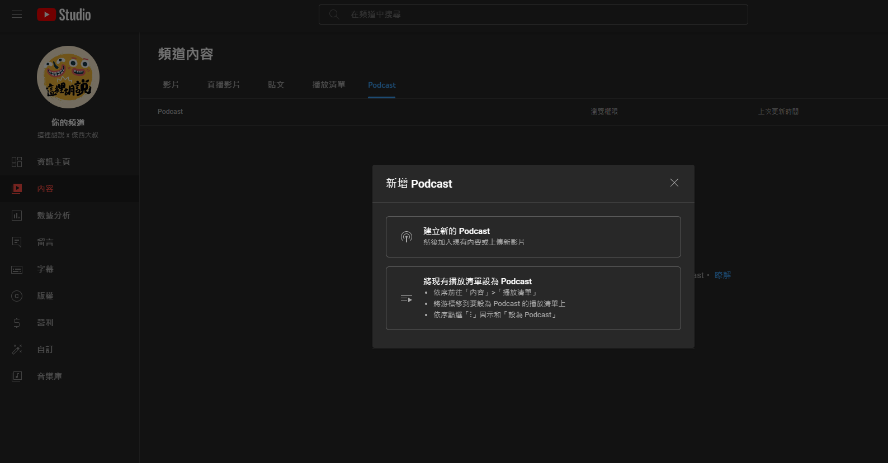Click the YouTube Studio logo

[x=64, y=15]
